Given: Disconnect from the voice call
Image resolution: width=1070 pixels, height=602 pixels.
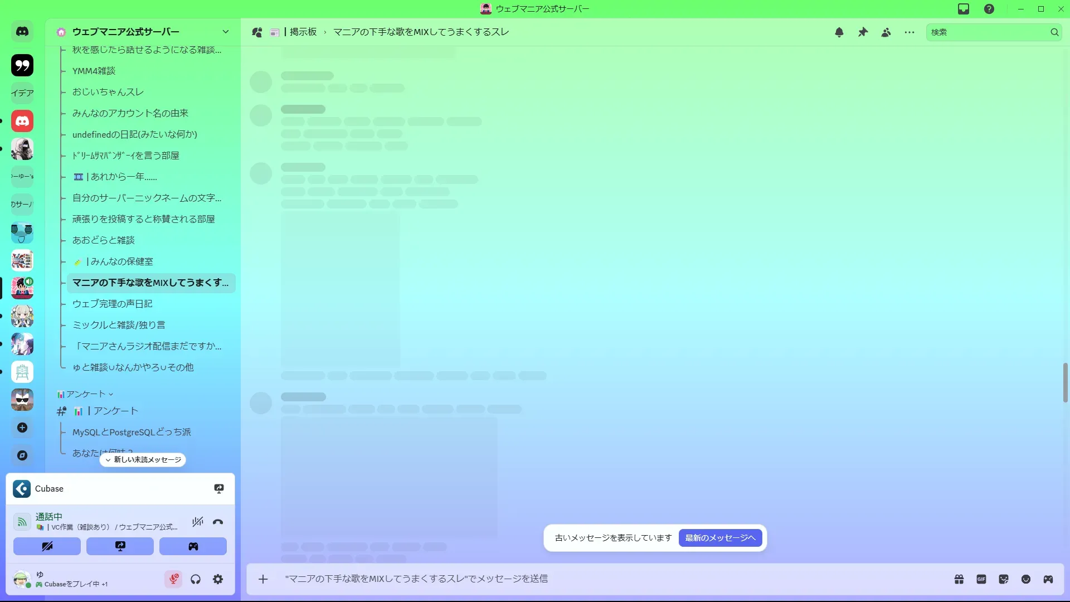Looking at the screenshot, I should click(x=218, y=522).
